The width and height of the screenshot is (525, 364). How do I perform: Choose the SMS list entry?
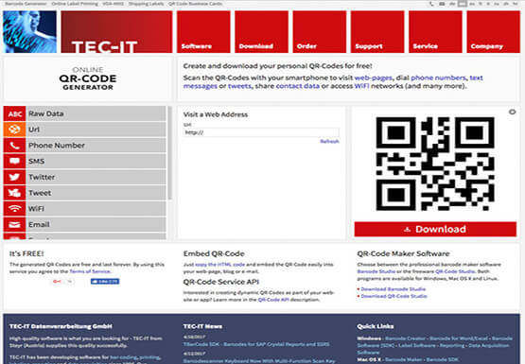[x=85, y=161]
